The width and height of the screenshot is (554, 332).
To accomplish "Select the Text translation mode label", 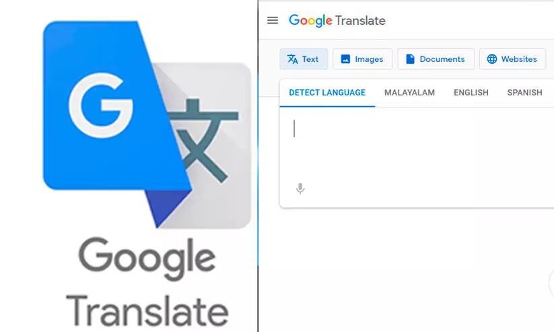I will pos(310,59).
